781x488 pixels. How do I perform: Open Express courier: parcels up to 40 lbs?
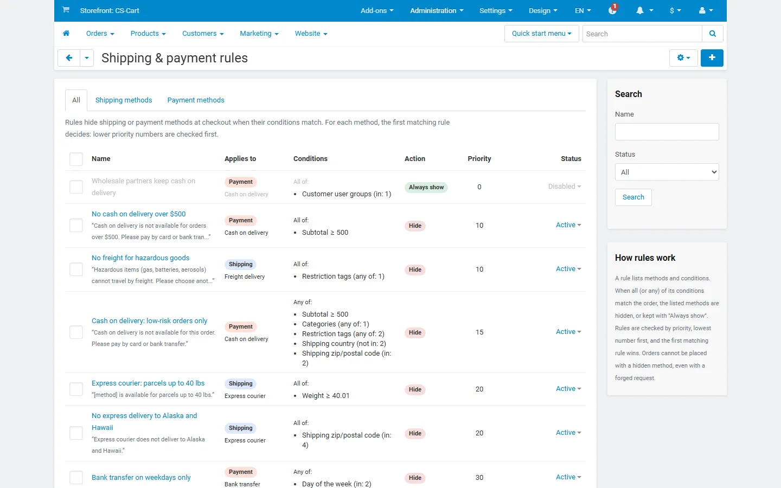pyautogui.click(x=148, y=383)
